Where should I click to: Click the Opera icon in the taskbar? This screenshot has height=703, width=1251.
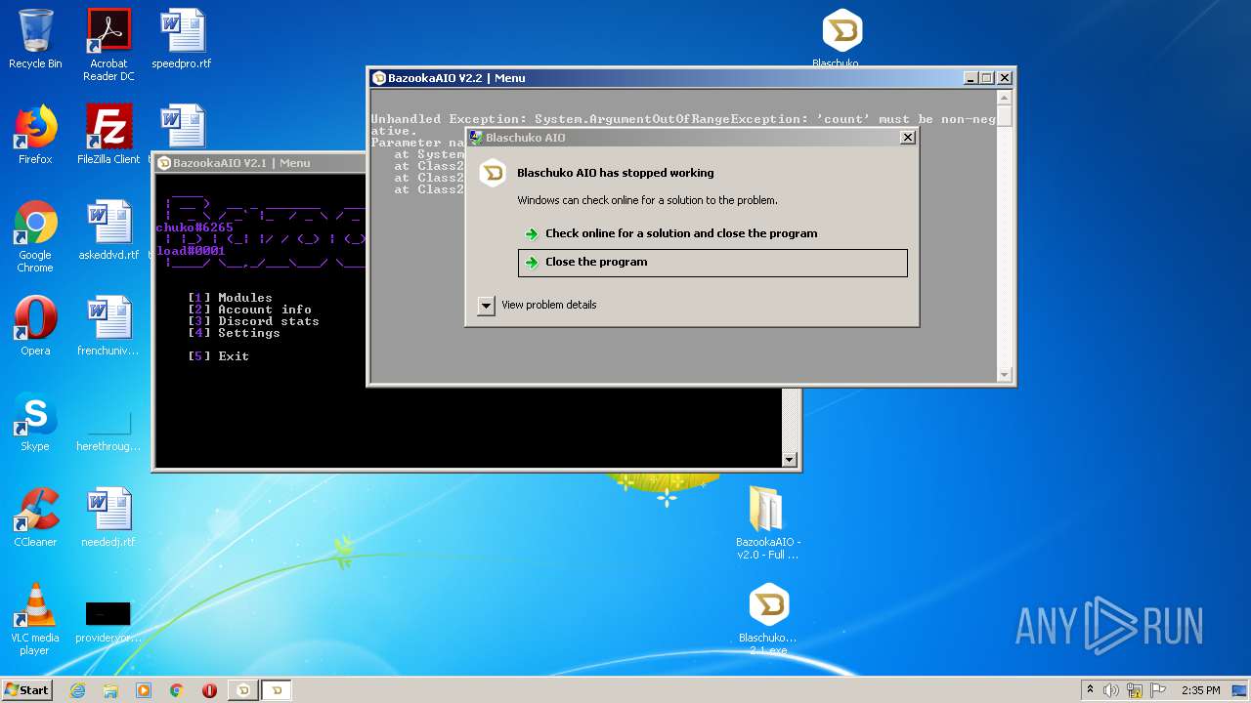click(x=209, y=690)
